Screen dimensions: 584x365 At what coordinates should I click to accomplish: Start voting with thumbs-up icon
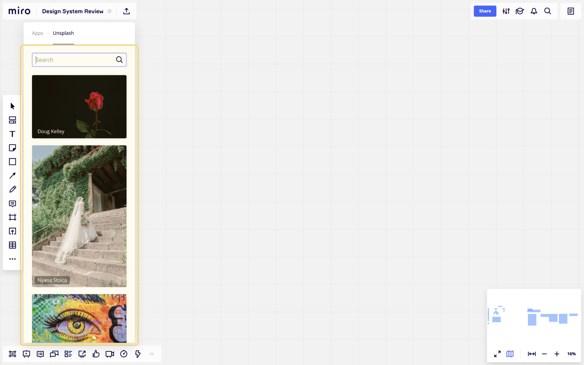96,354
